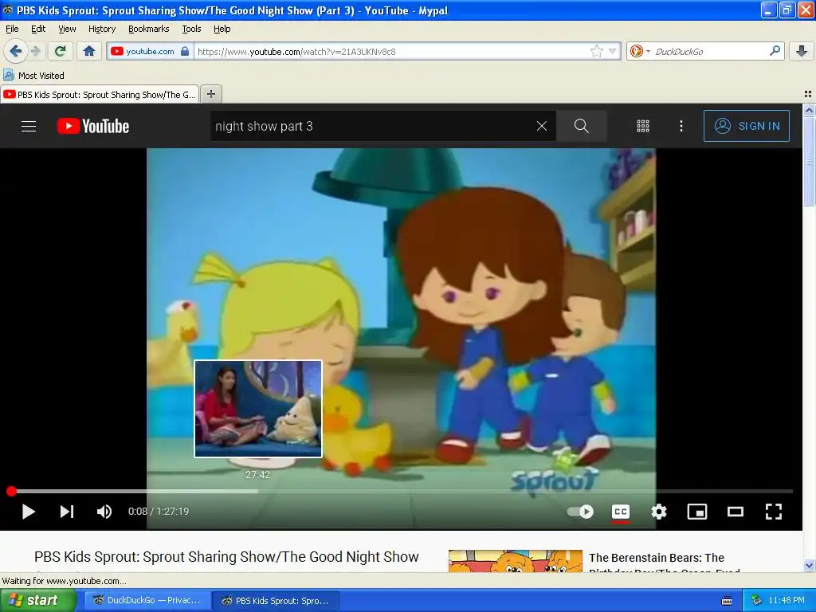Open DuckDuckGo search engine selector dropdown
The width and height of the screenshot is (816, 612).
[x=640, y=51]
